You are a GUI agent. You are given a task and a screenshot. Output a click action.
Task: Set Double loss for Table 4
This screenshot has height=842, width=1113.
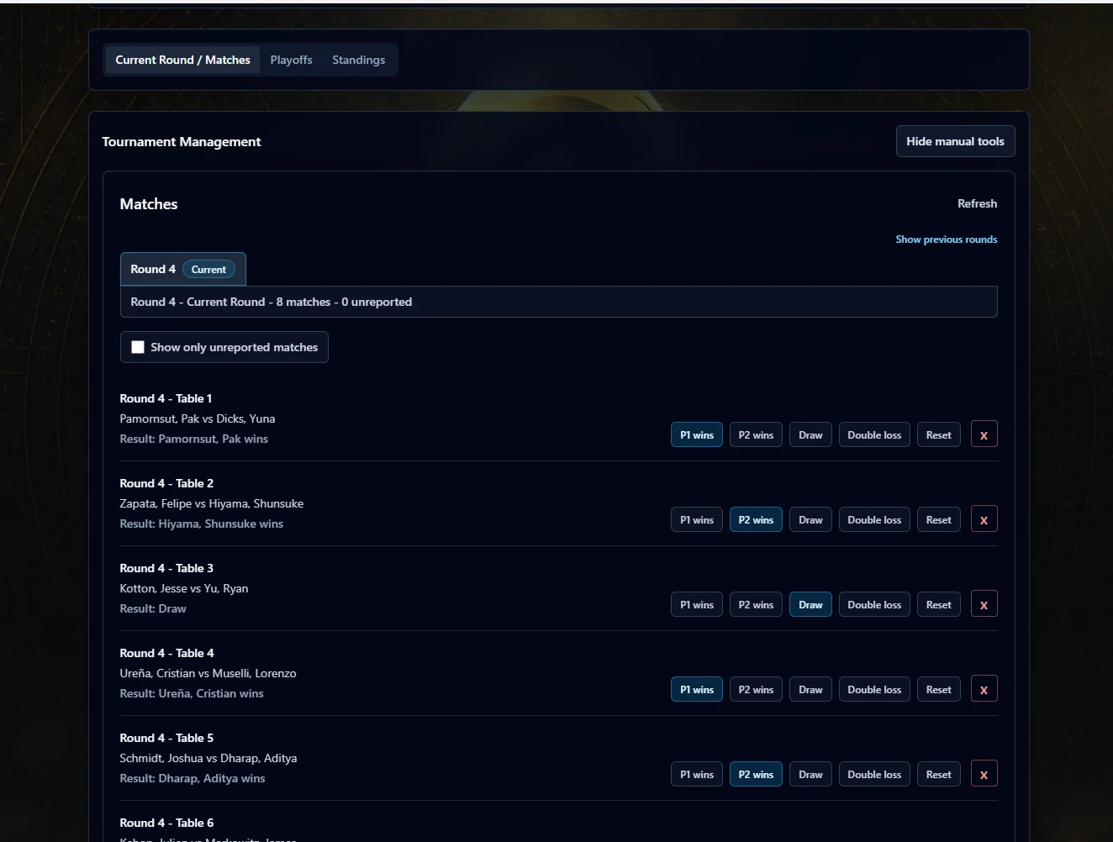click(874, 689)
